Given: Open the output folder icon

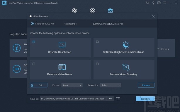Looking at the screenshot, I should 118,99.
